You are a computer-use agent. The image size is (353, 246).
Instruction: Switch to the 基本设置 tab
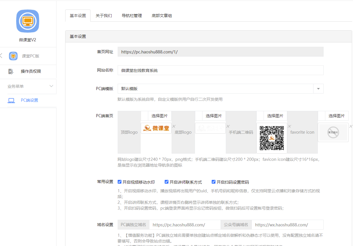point(78,16)
